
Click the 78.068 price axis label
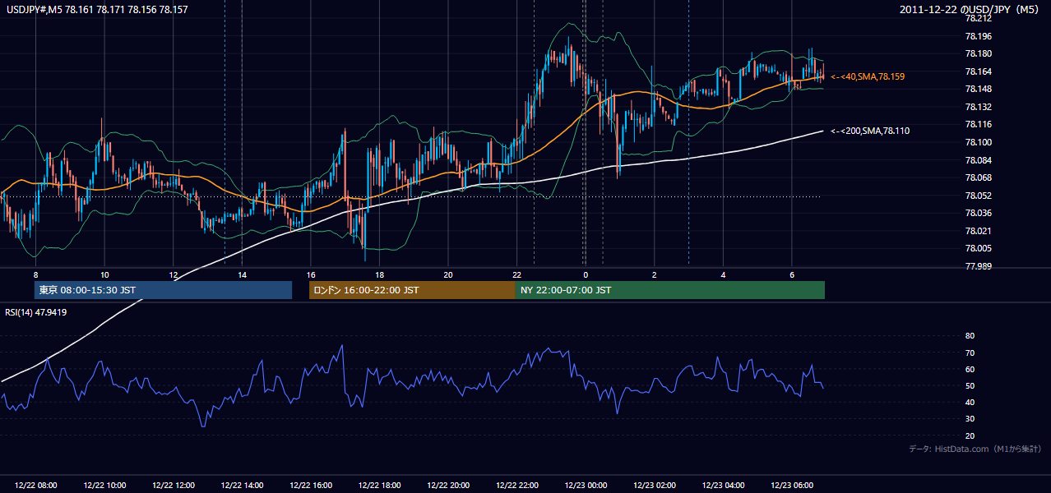(979, 177)
